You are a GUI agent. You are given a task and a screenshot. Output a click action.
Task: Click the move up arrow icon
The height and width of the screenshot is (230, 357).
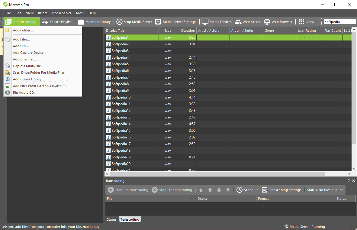pyautogui.click(x=210, y=190)
